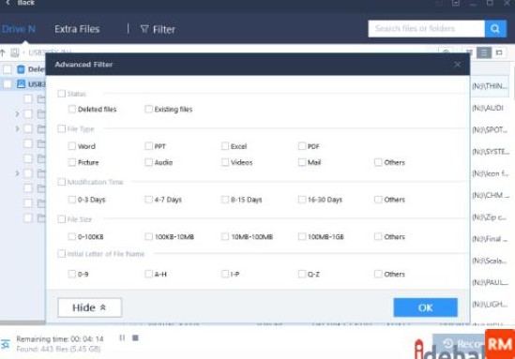Click the blue search magnifier button
The image size is (515, 359).
495,28
